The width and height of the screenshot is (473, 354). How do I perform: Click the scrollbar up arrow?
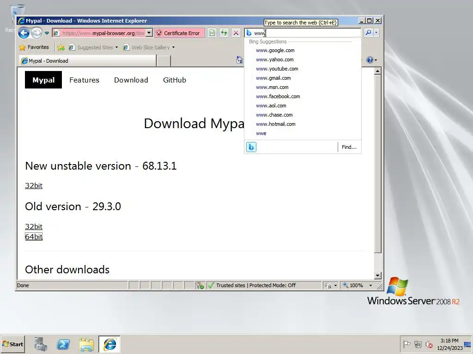tap(377, 71)
